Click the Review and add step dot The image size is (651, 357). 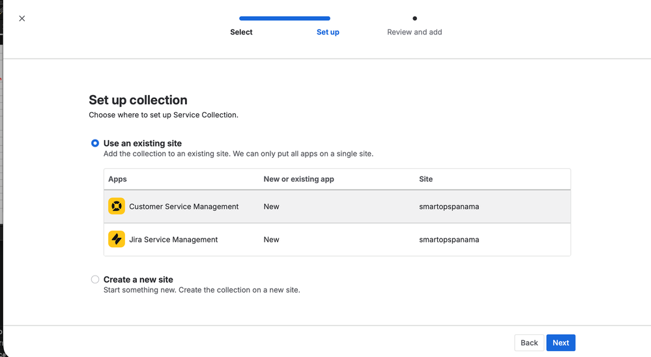point(414,18)
